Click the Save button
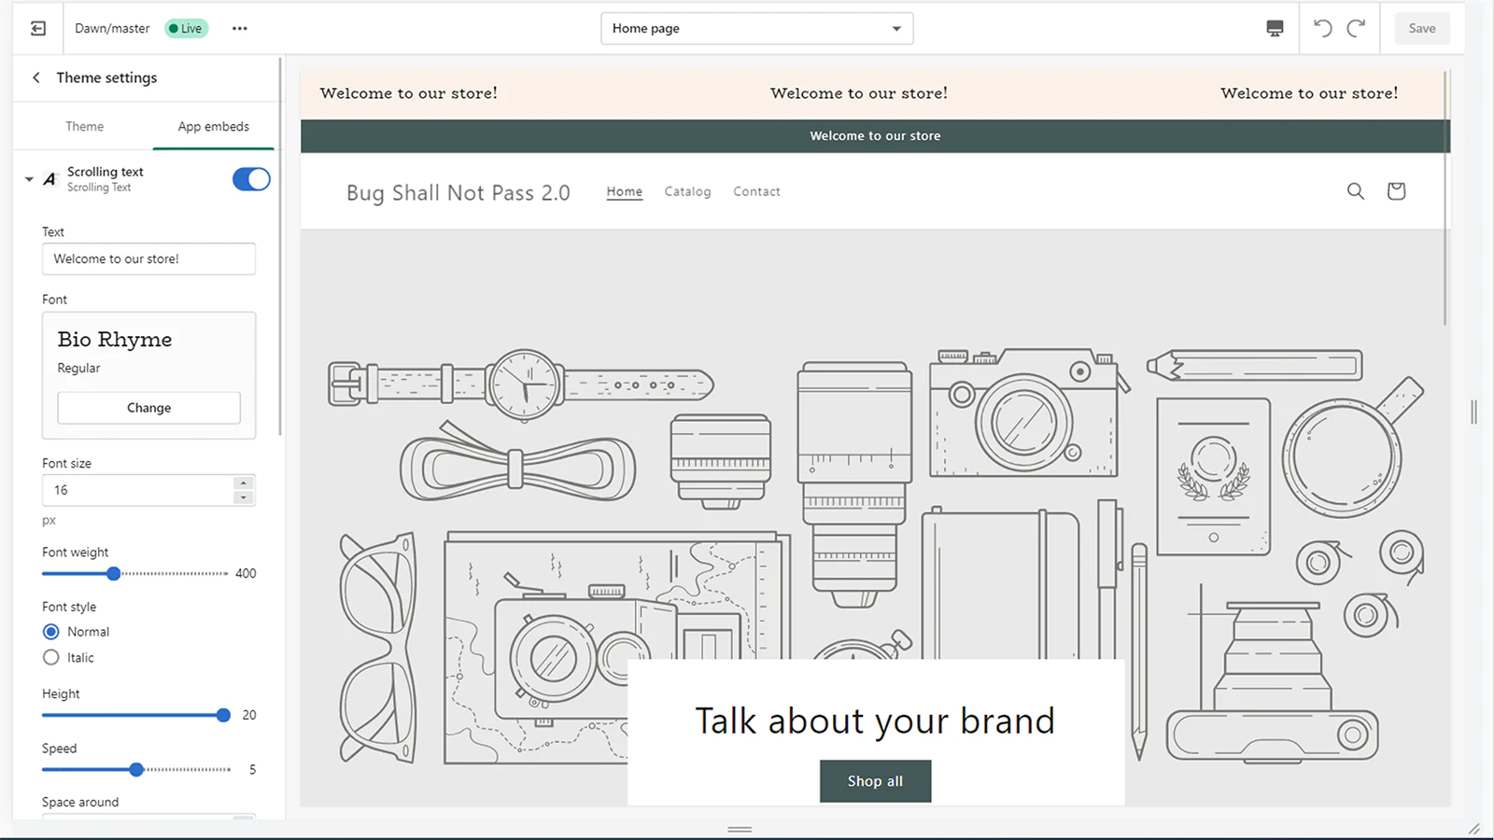Viewport: 1494px width, 840px height. click(x=1422, y=28)
